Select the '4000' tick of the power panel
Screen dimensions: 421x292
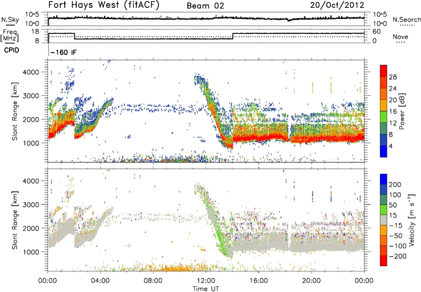click(31, 72)
